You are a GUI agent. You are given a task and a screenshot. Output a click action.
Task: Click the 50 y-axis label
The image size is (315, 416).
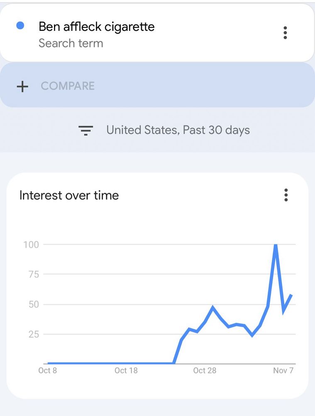[x=33, y=304]
